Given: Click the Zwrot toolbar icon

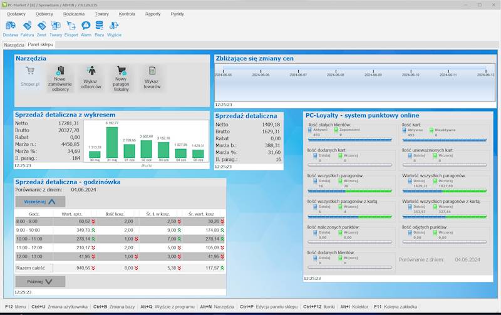Looking at the screenshot, I should [x=42, y=28].
